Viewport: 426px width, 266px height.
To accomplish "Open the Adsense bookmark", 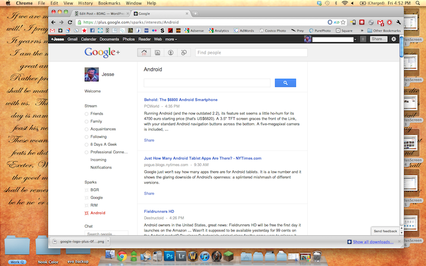I will tap(194, 31).
